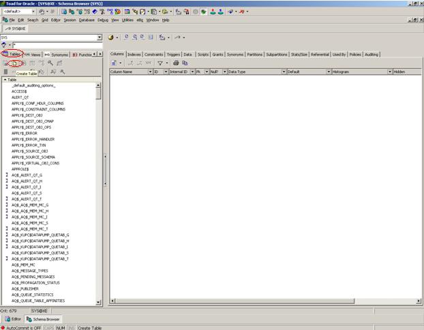Select AQ$_MEM_MC table in list
The height and width of the screenshot is (330, 424).
23,265
